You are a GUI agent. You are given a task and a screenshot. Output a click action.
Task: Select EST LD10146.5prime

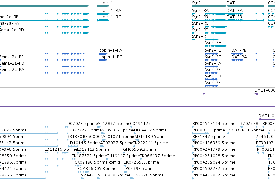click(73, 146)
